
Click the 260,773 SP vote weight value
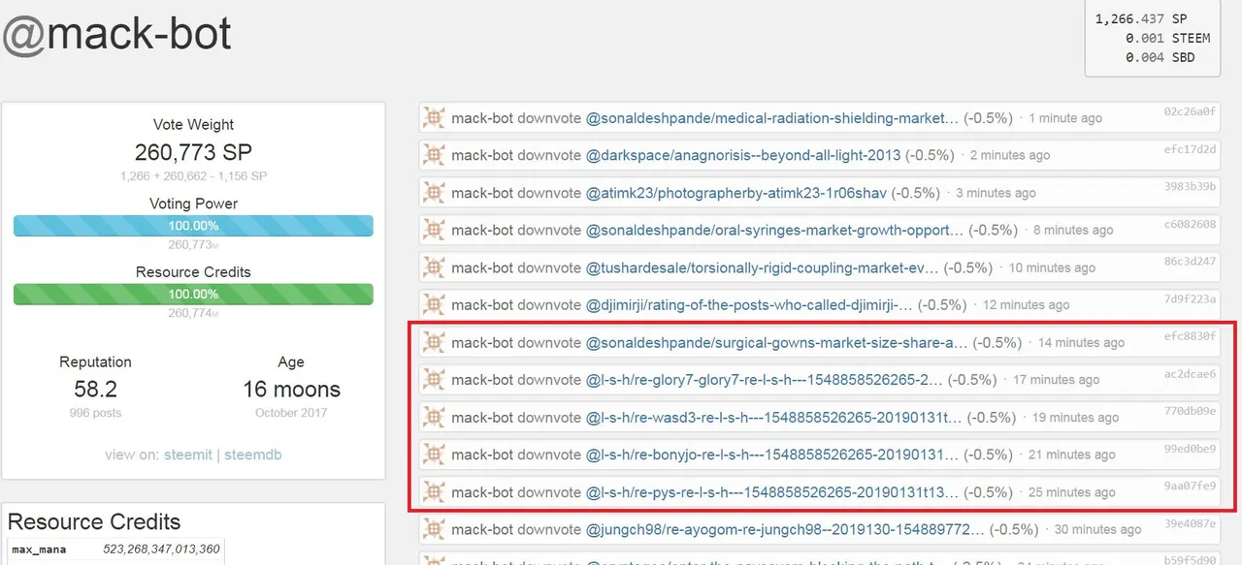pos(193,151)
